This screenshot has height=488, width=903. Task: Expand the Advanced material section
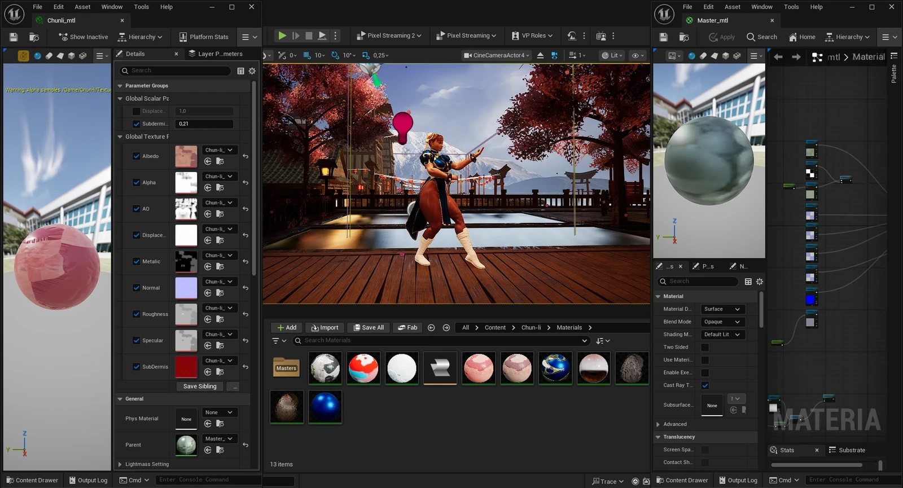[x=658, y=424]
